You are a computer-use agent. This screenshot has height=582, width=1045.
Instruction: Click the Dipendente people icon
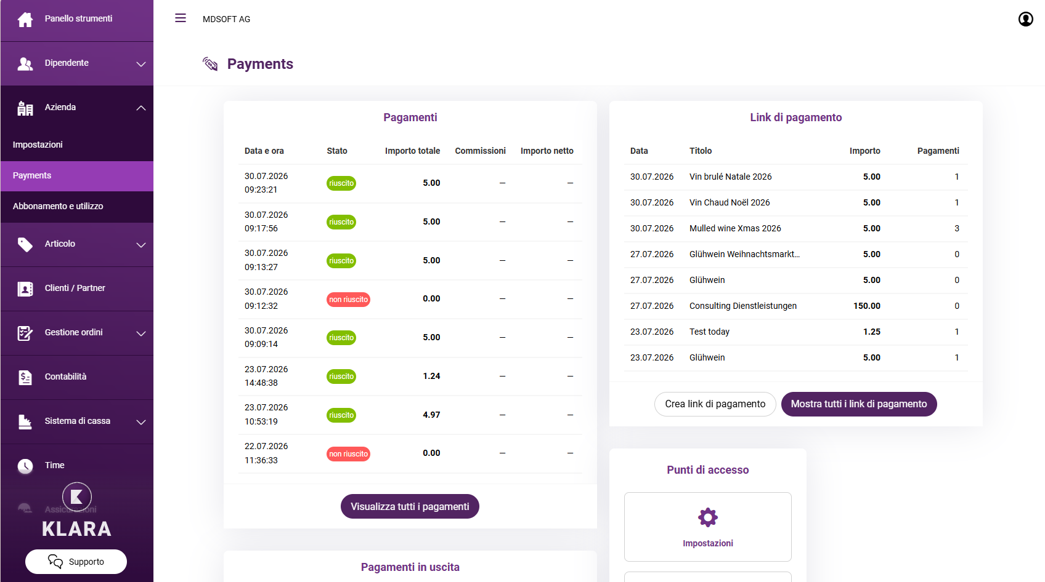click(x=25, y=64)
